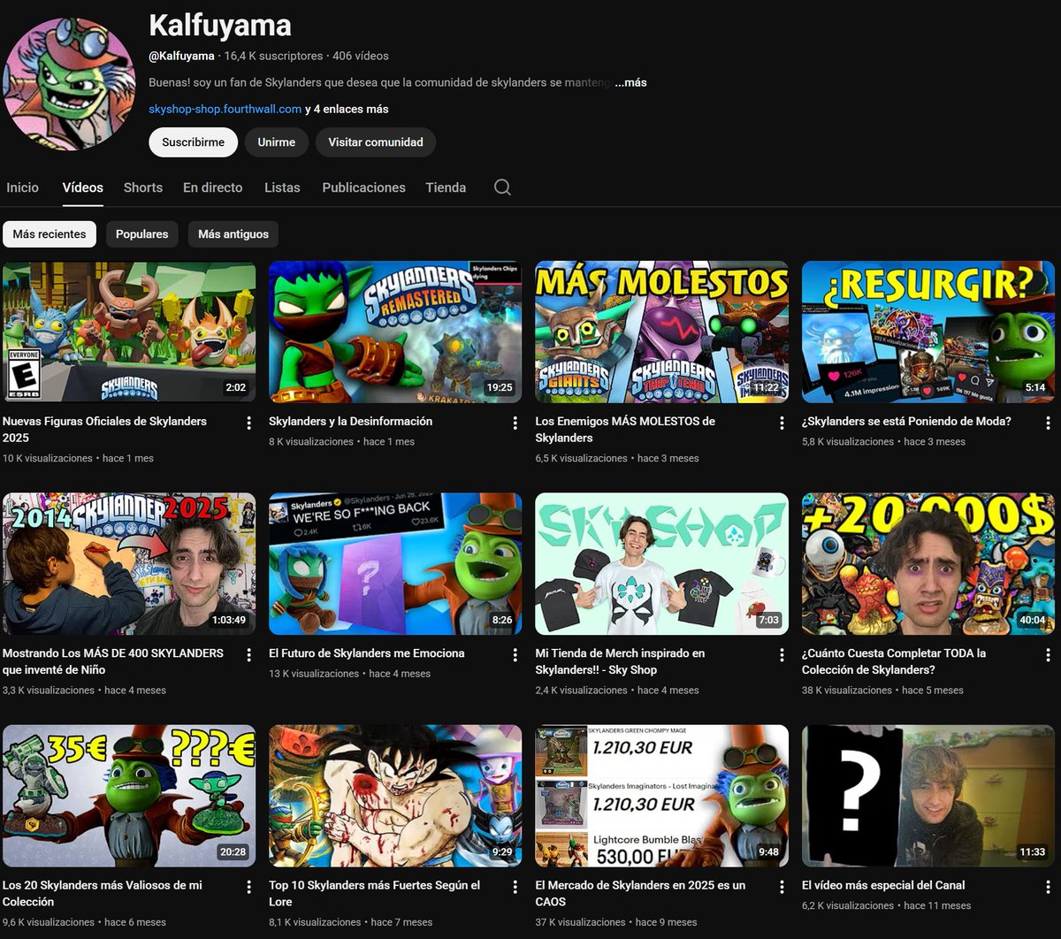
Task: Open options menu on 'Nuevas Figuras Oficiales de Skylanders 2025'
Action: [249, 423]
